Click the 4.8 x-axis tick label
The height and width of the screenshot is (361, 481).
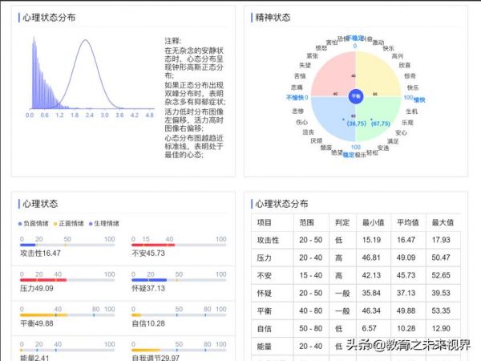(149, 115)
